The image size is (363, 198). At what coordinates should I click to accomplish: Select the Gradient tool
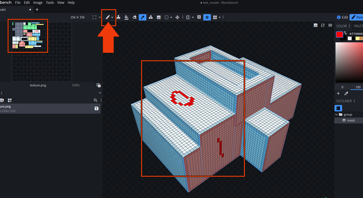(x=159, y=17)
